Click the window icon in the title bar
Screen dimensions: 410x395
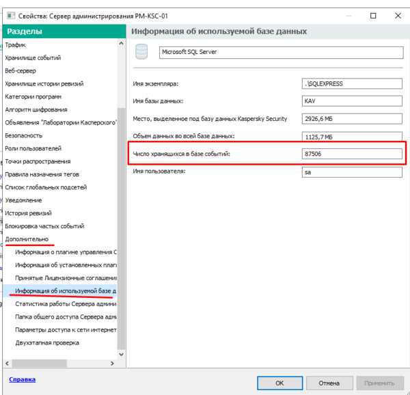tap(10, 14)
